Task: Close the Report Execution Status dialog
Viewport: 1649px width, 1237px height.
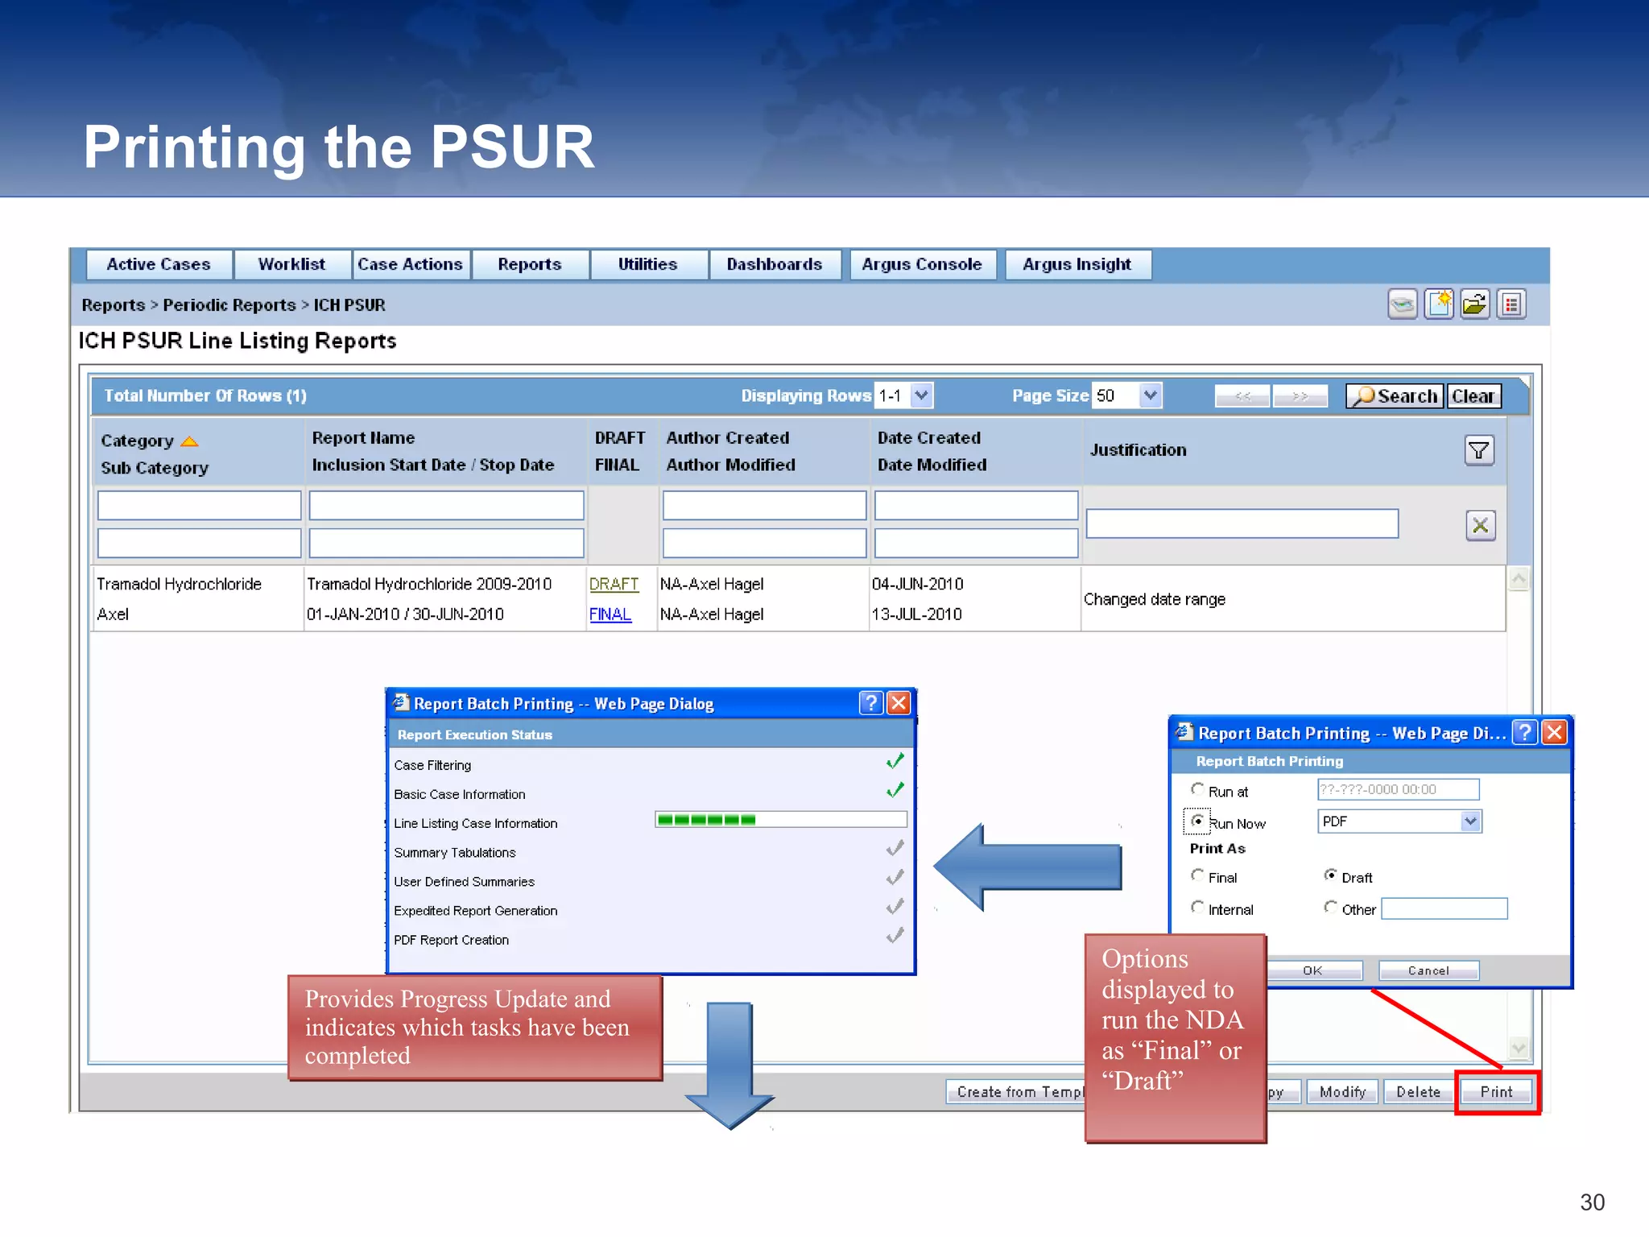Action: click(x=899, y=703)
